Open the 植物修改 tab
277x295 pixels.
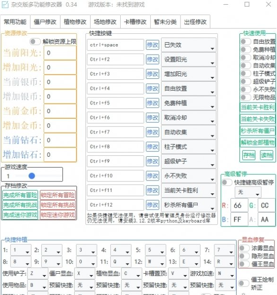pos(75,22)
